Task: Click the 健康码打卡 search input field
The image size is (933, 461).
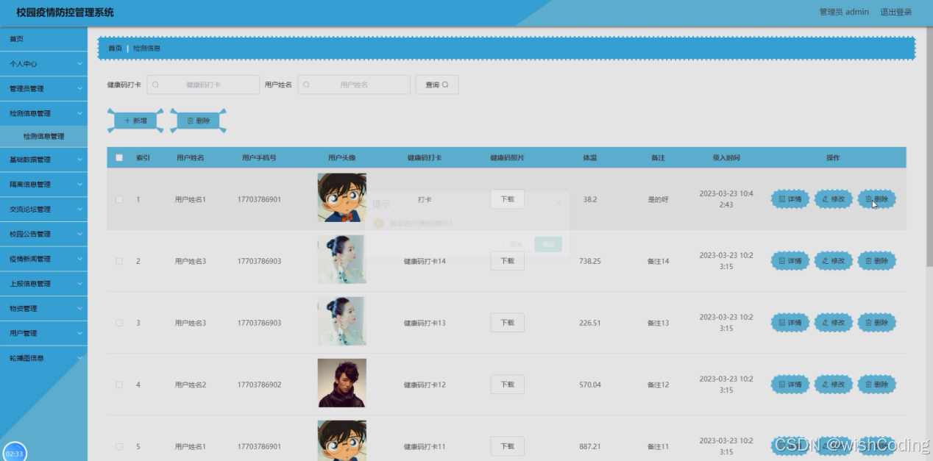Action: (x=203, y=85)
